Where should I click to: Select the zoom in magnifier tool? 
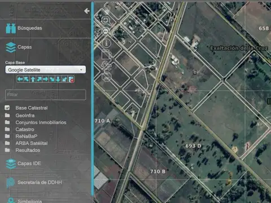click(x=106, y=21)
